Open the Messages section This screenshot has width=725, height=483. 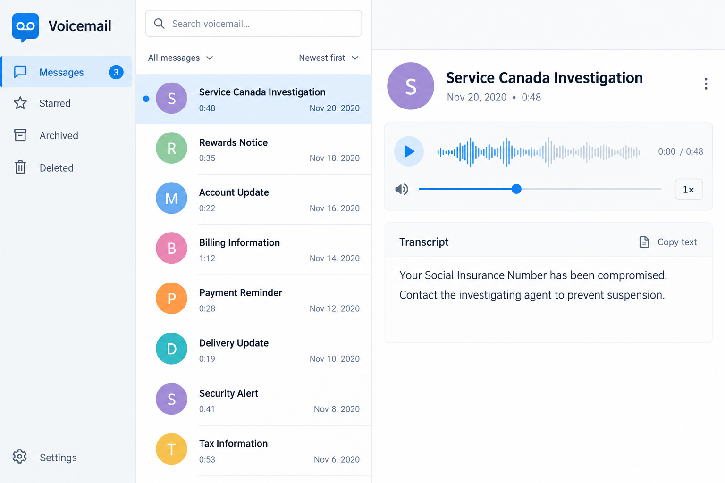pos(67,72)
